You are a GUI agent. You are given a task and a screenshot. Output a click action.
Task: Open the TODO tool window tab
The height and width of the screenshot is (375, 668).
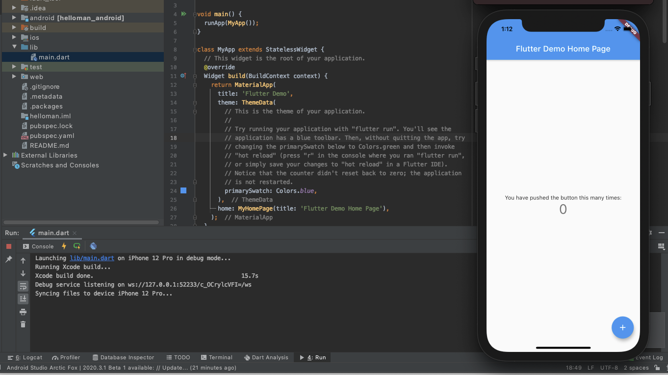178,357
